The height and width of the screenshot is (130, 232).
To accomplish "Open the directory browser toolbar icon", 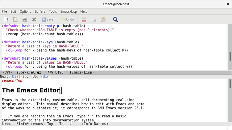I will coord(25,19).
